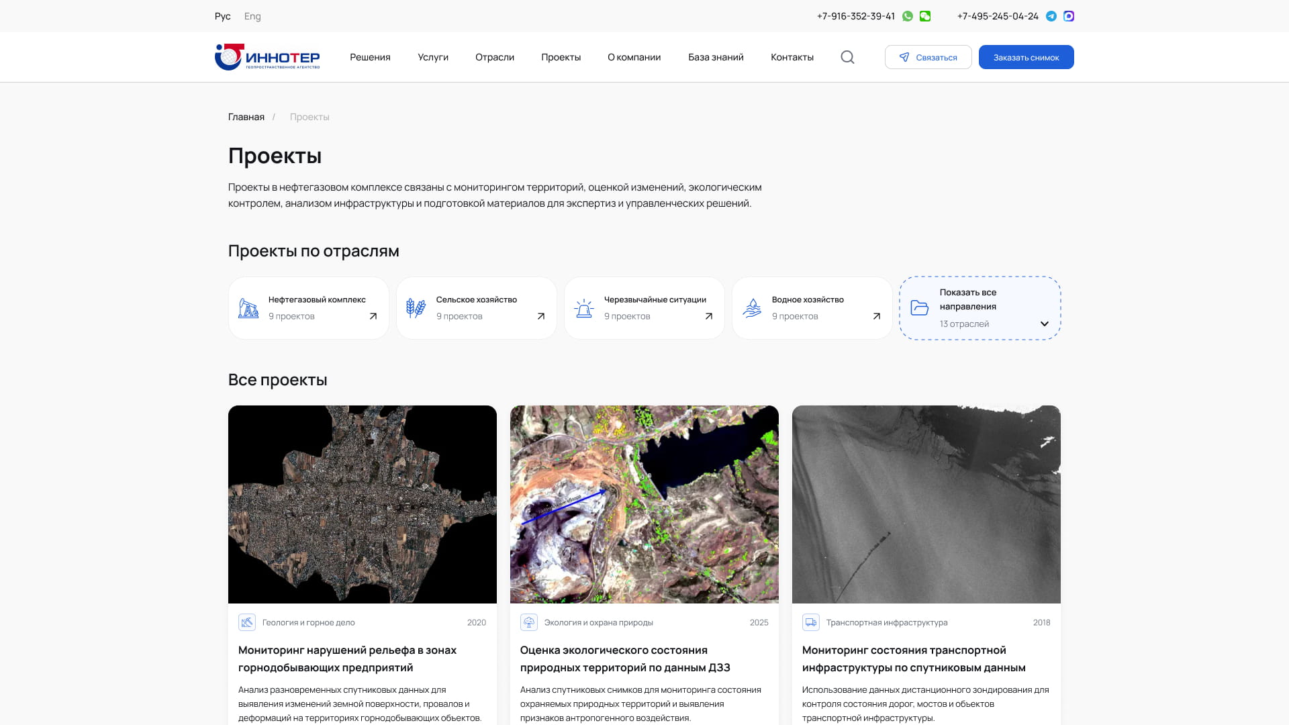This screenshot has width=1289, height=725.
Task: Click Экология и охрана природы category label
Action: coord(599,622)
